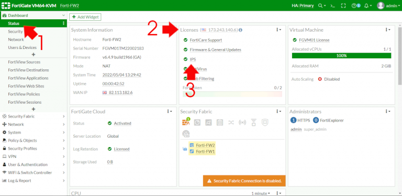Open the admin account dropdown

[x=393, y=6]
